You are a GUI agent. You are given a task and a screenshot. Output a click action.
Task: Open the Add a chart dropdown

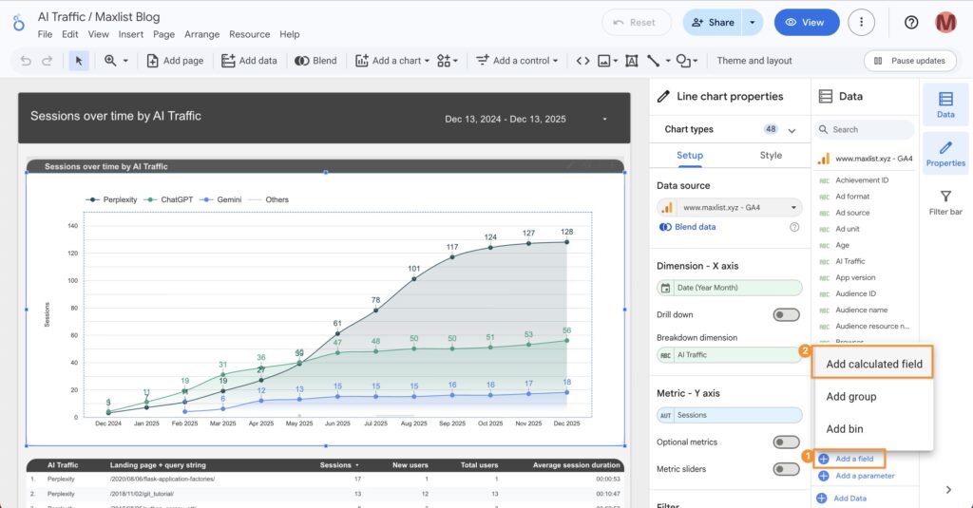(392, 61)
